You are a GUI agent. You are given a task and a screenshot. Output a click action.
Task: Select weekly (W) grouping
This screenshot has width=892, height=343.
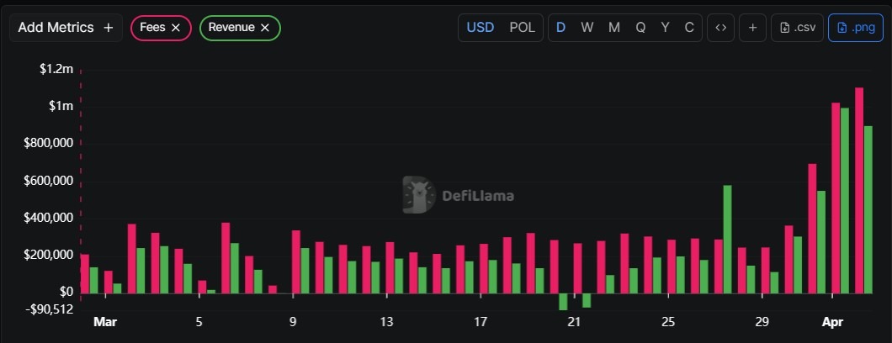(x=587, y=28)
